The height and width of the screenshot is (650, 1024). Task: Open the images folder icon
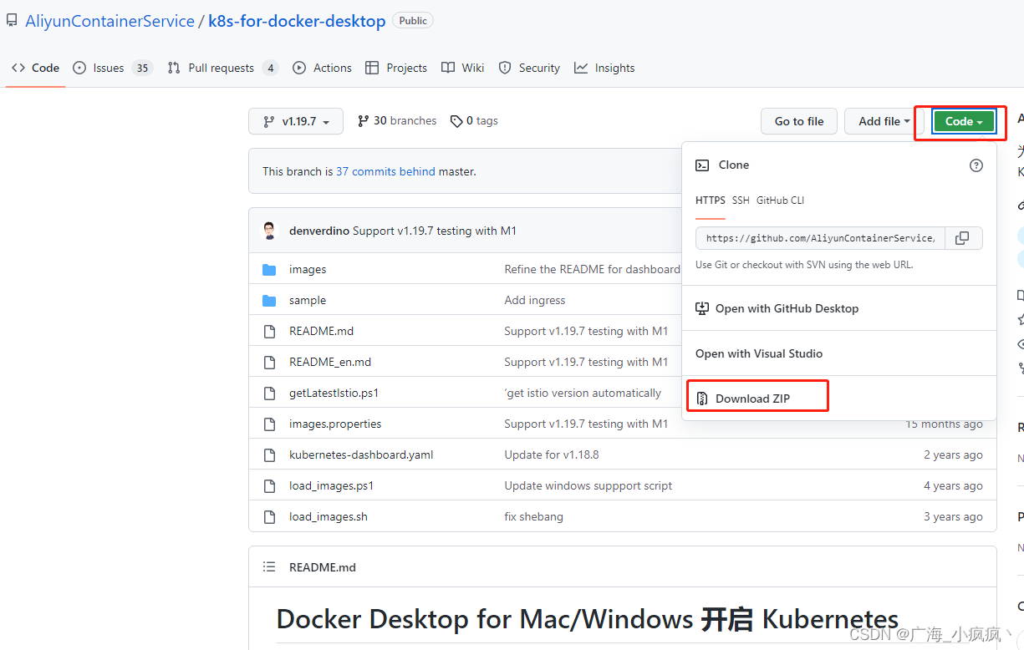click(x=268, y=269)
